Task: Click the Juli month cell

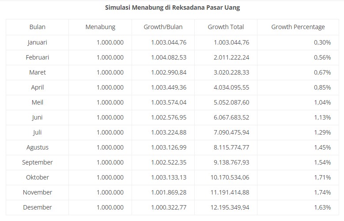Action: tap(37, 132)
